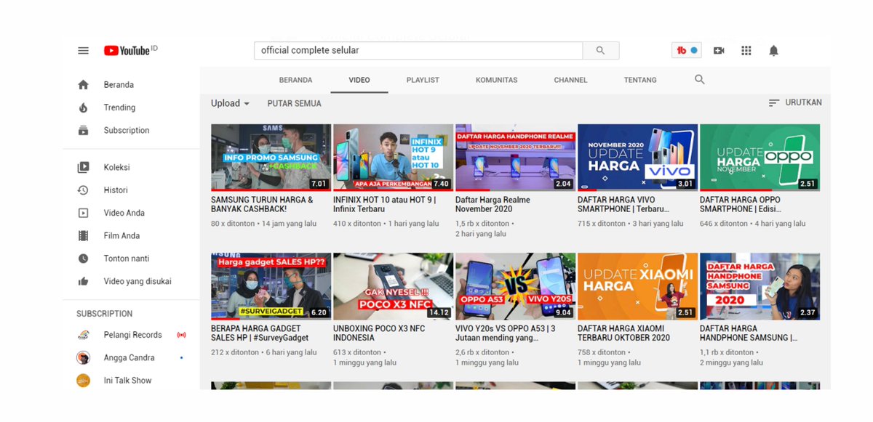This screenshot has height=422, width=873.
Task: Open the Pelangi Records subscription
Action: click(x=133, y=335)
